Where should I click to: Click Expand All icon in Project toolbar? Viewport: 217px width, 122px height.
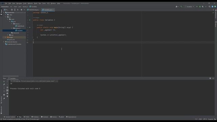tap(15, 10)
